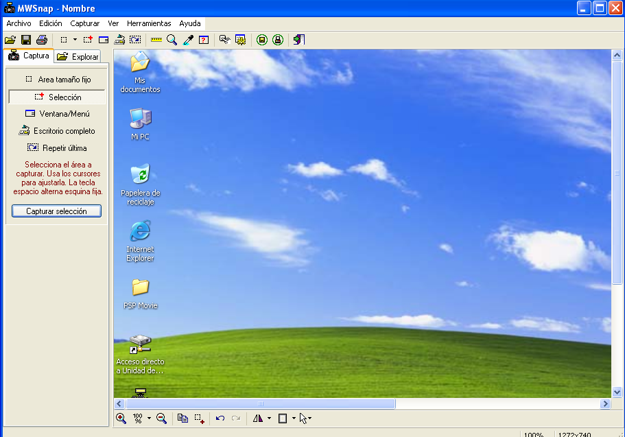Print the capture using the printer icon
The image size is (625, 437).
[42, 40]
